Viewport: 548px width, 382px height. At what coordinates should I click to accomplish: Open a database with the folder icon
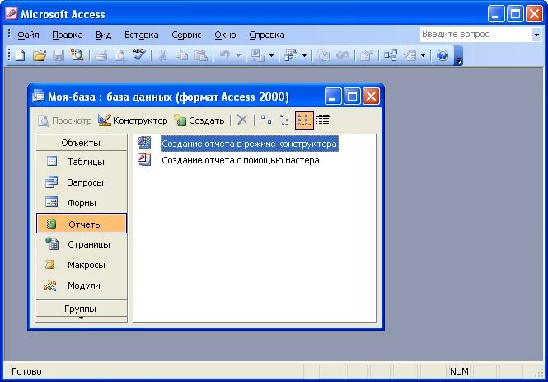40,55
